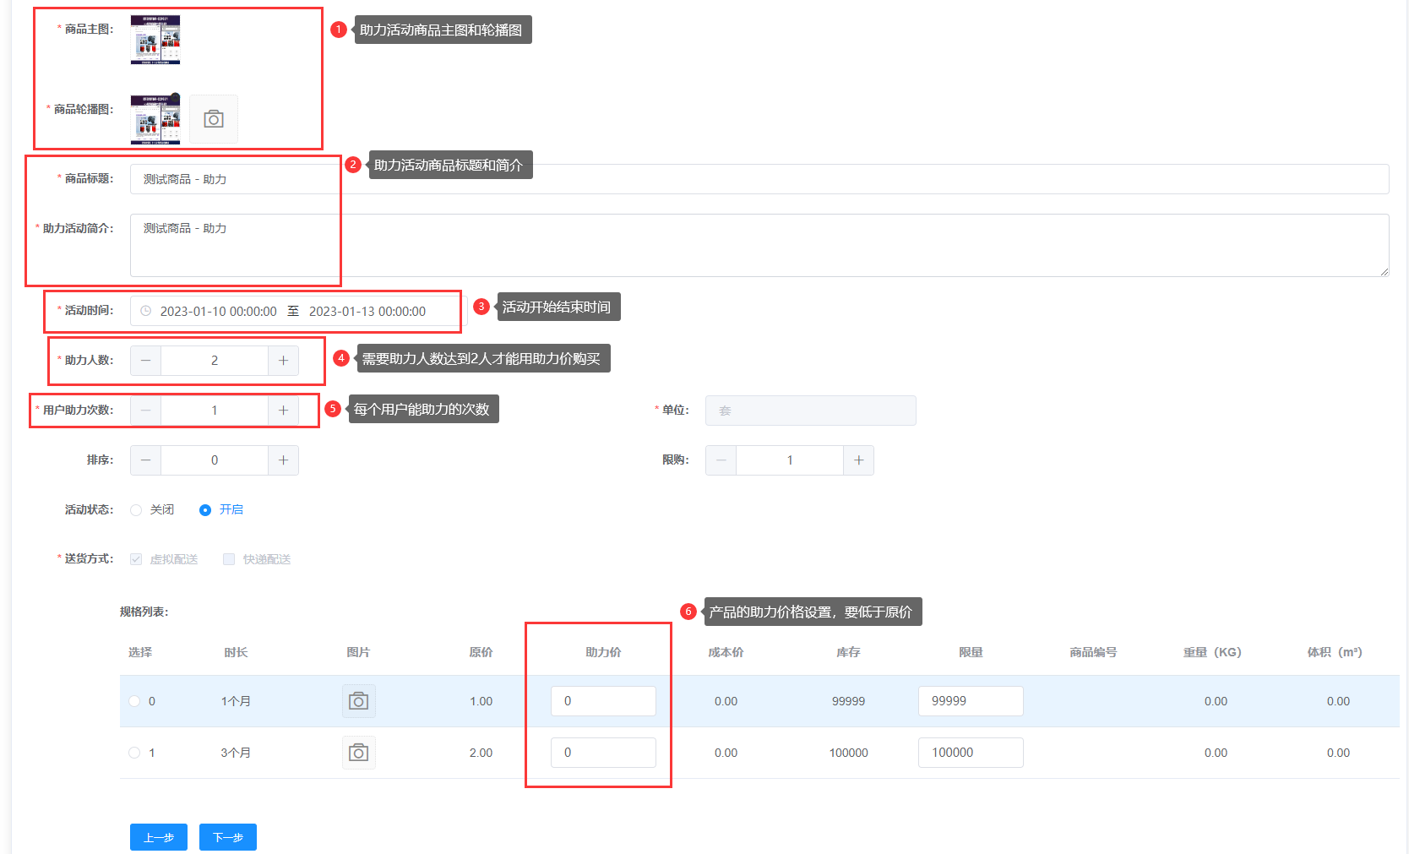Click clock icon in 活动时间 field
Screen dimensions: 1409x854
(x=145, y=311)
